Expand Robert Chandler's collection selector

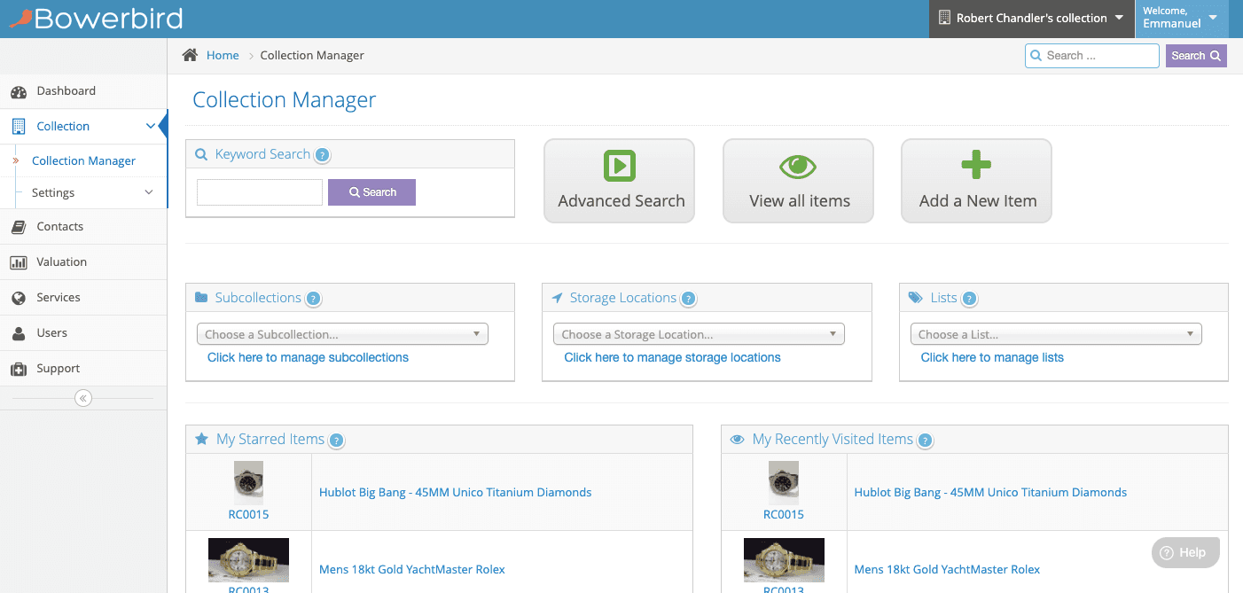click(x=1031, y=19)
